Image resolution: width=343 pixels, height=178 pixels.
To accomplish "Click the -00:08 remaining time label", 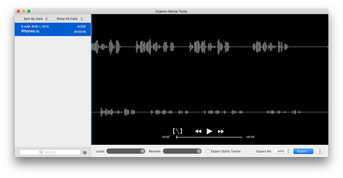I will (x=250, y=137).
